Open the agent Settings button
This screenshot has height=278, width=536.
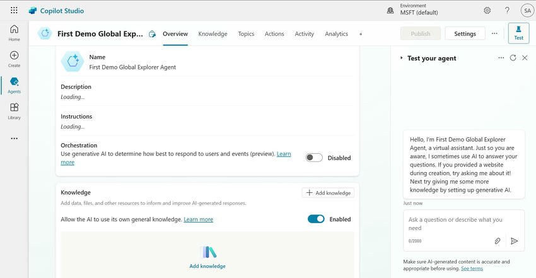coord(465,33)
